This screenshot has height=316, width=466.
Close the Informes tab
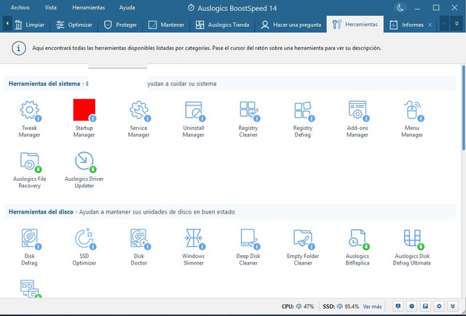[x=430, y=25]
